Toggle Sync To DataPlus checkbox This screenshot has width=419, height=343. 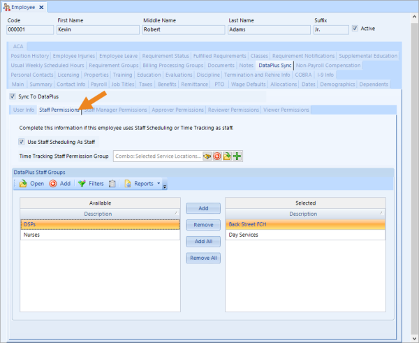tap(13, 96)
